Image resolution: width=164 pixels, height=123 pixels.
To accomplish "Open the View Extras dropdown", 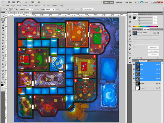I will coord(19,2).
